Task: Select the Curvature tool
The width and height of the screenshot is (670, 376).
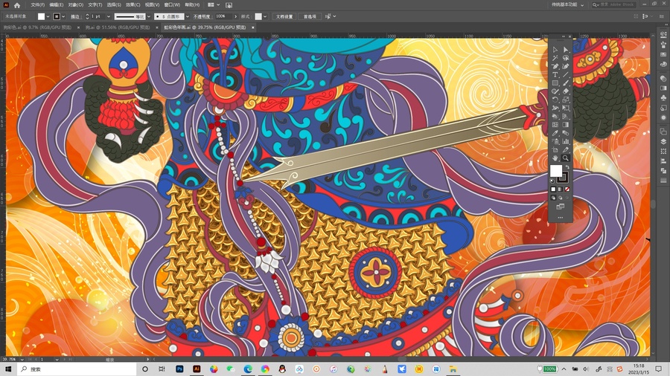Action: pyautogui.click(x=566, y=66)
